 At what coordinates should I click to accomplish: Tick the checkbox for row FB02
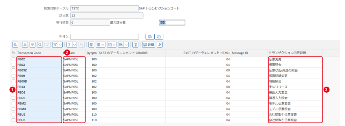click(13, 59)
